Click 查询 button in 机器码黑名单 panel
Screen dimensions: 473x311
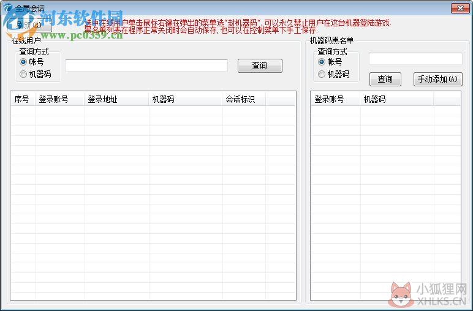(x=385, y=79)
